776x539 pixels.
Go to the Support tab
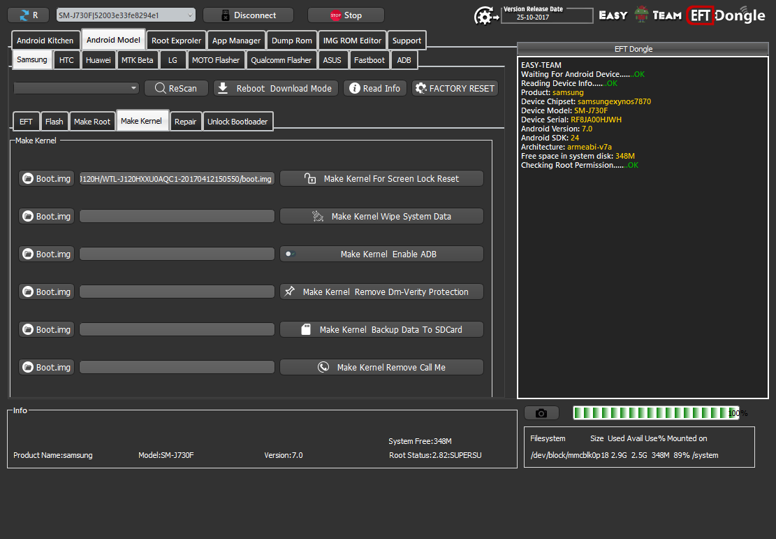coord(407,41)
